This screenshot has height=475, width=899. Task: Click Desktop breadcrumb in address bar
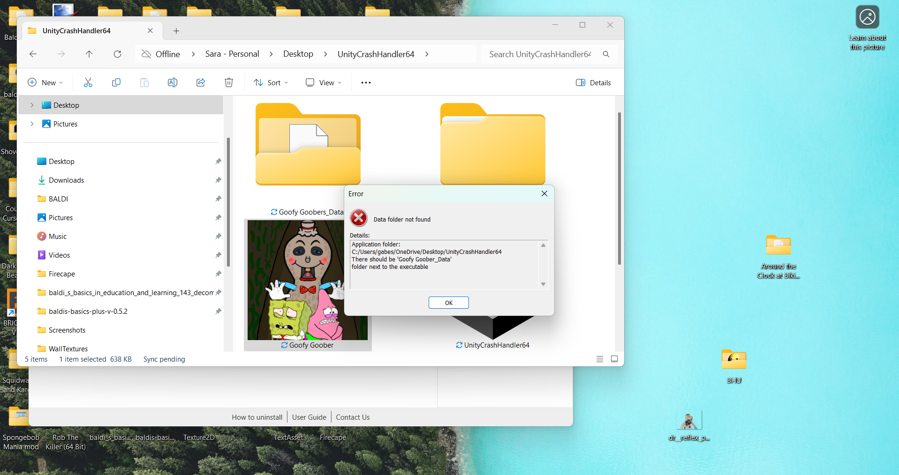(x=298, y=54)
